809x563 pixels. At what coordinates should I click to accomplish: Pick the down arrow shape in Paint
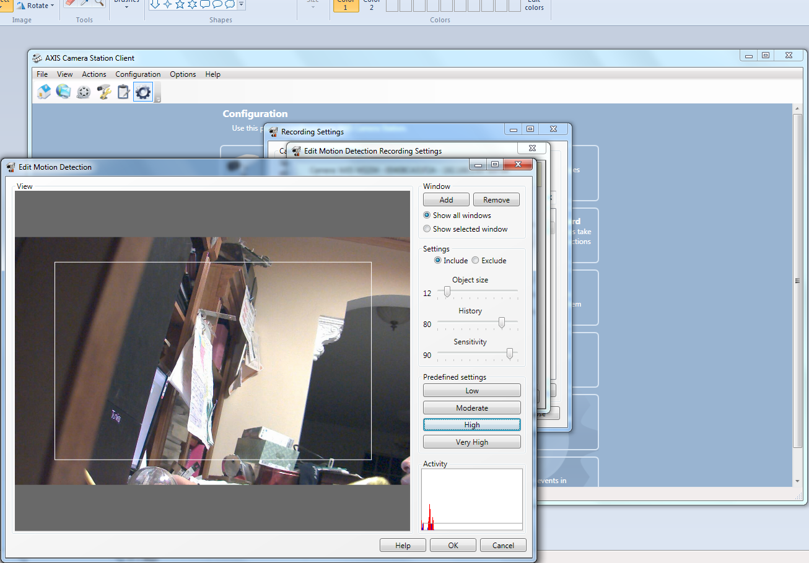[x=155, y=4]
